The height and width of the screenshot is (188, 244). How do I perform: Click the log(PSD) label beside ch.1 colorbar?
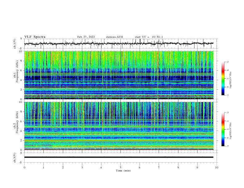[x=230, y=80]
